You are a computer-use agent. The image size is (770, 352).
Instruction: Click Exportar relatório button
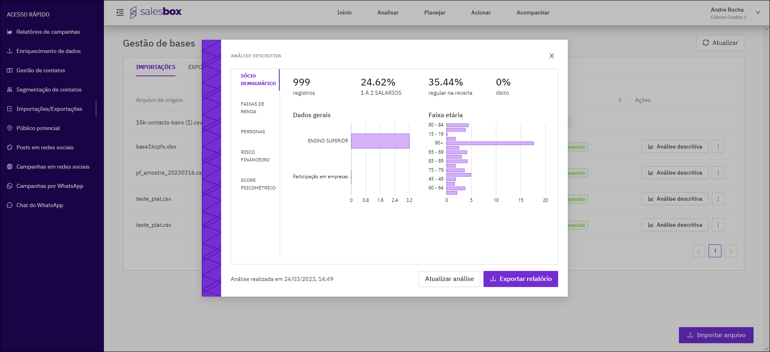tap(520, 279)
